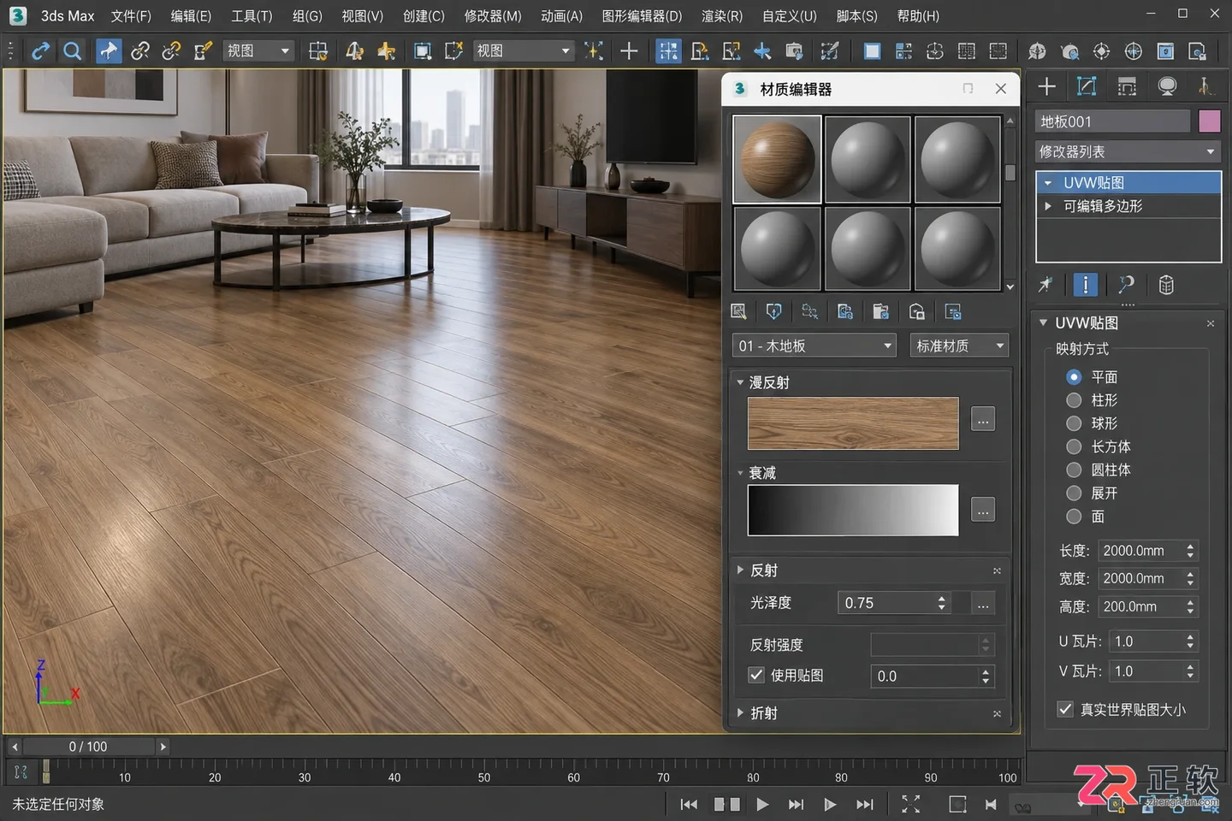Click the 光泽度 value field showing 0.75
The image size is (1232, 821).
(x=894, y=603)
